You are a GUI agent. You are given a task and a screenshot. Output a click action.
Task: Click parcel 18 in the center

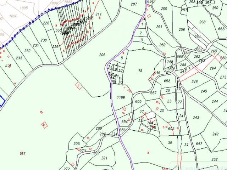pyautogui.click(x=140, y=71)
